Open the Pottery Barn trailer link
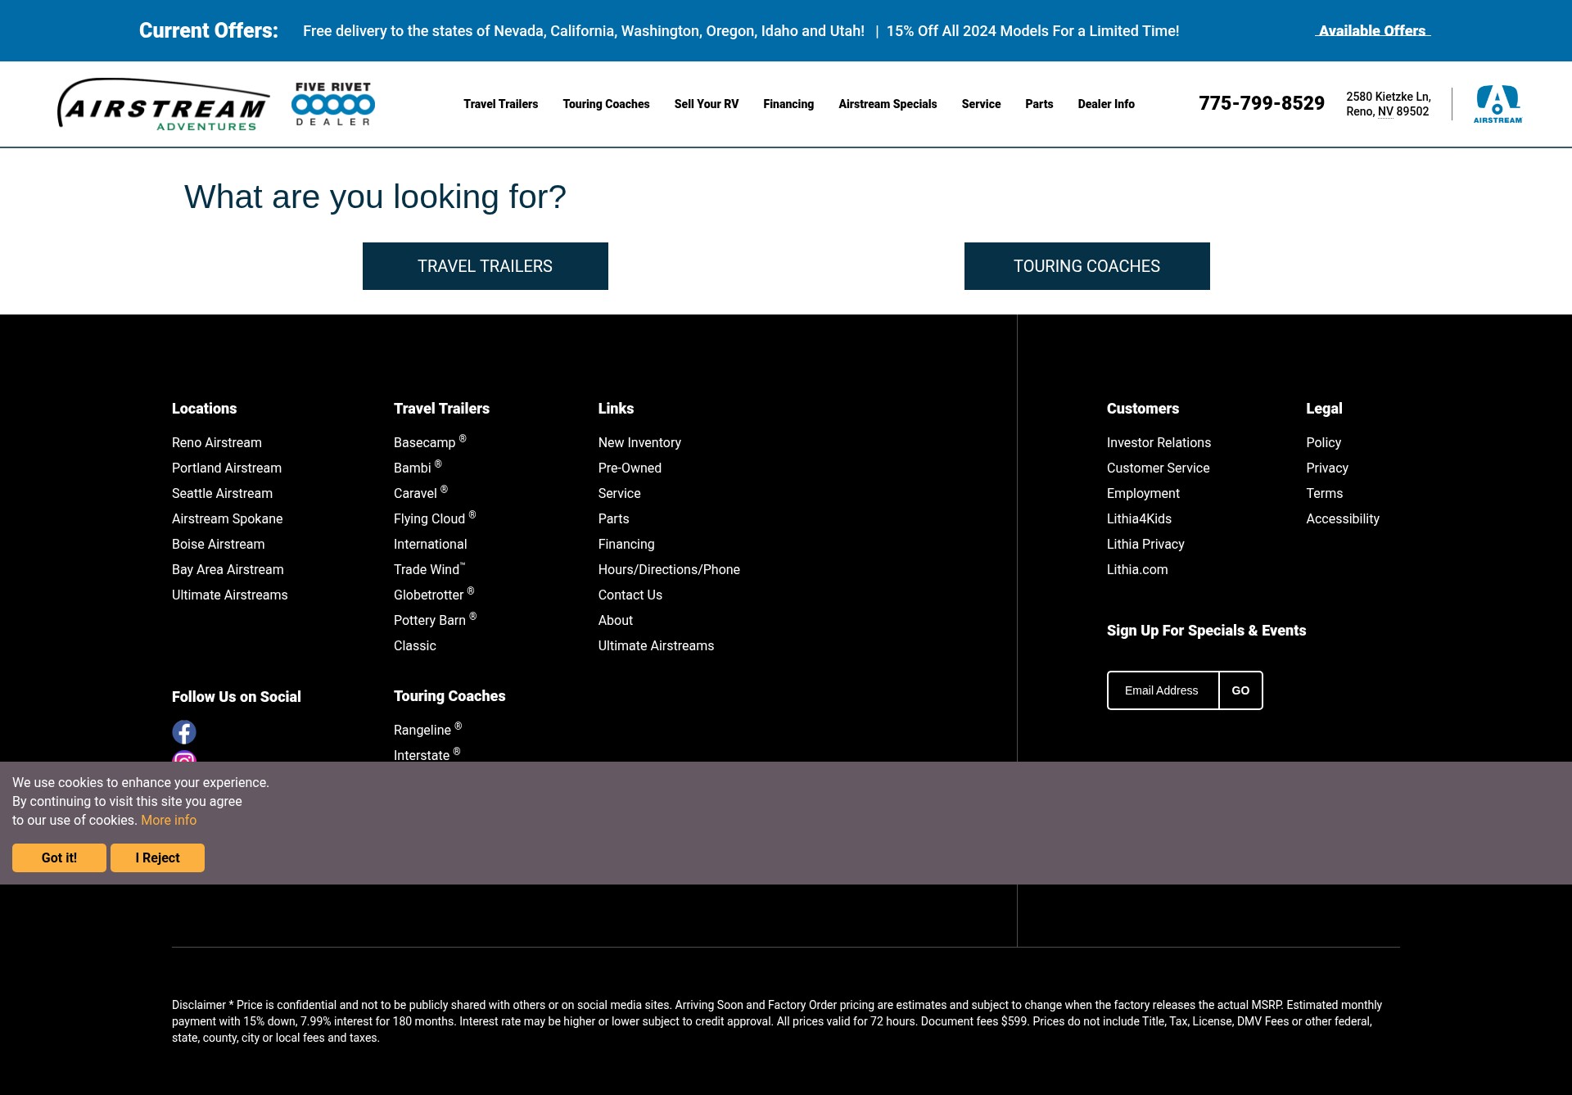This screenshot has width=1572, height=1095. click(435, 620)
